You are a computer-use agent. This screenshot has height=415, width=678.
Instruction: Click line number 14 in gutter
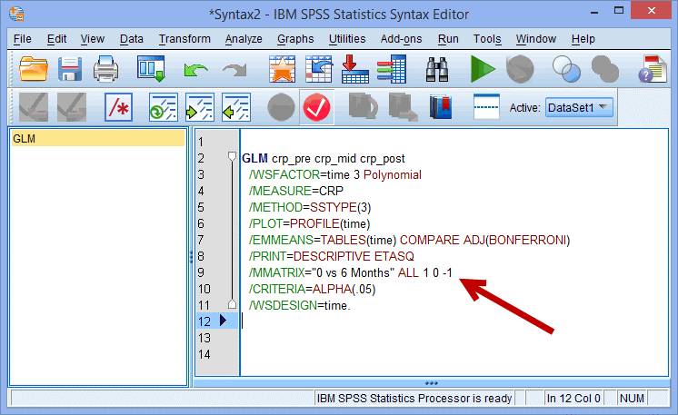coord(204,354)
